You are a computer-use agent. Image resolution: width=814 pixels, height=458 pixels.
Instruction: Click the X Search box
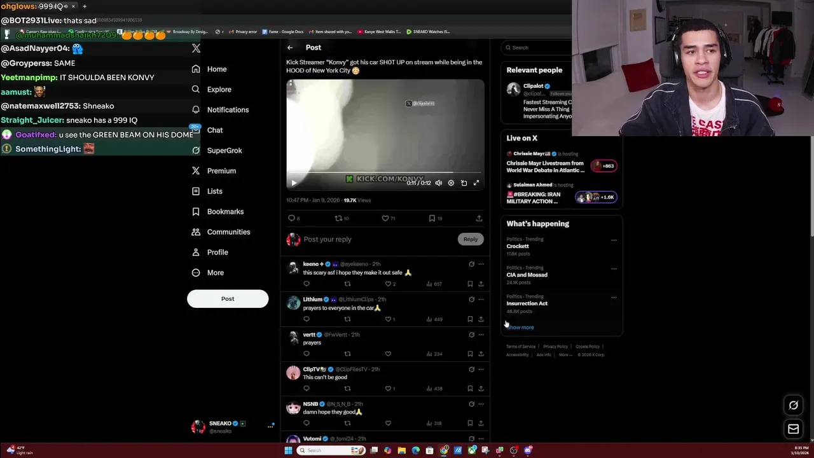pos(537,48)
